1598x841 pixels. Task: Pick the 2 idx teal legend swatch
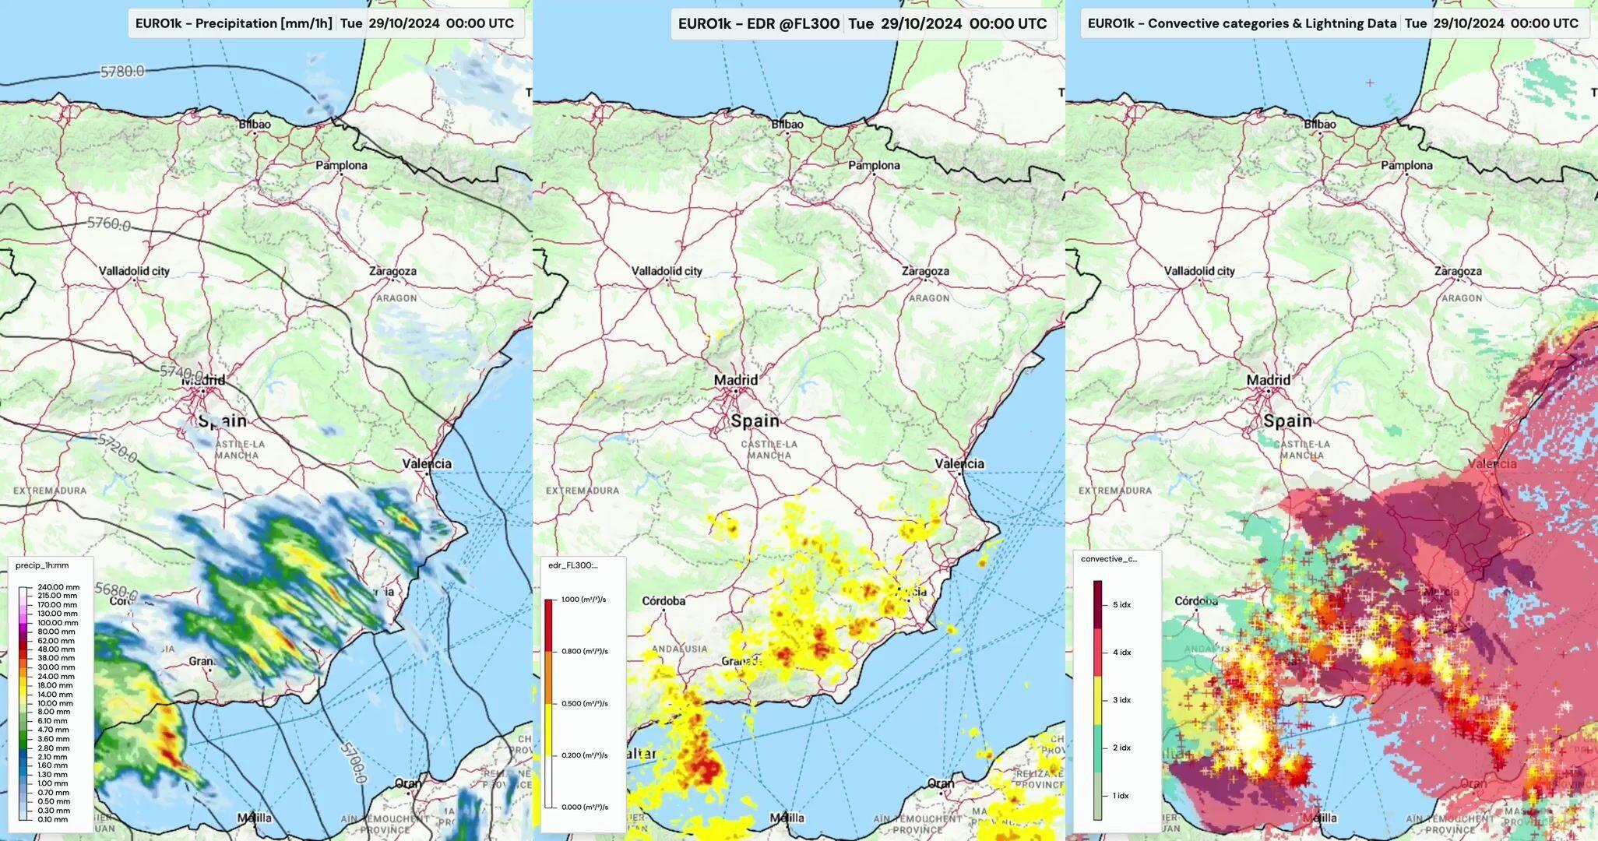(x=1097, y=748)
